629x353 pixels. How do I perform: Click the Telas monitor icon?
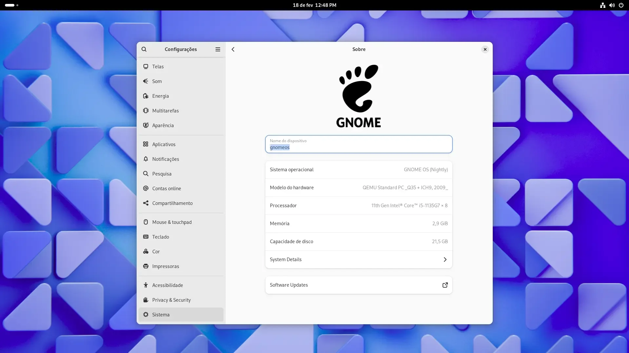[146, 66]
